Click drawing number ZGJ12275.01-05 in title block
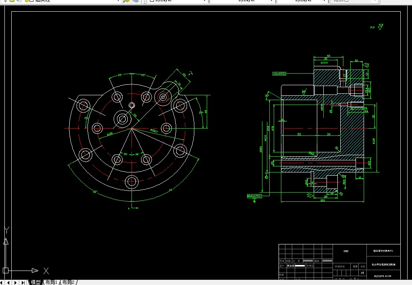Image resolution: width=412 pixels, height=285 pixels. pos(383,276)
